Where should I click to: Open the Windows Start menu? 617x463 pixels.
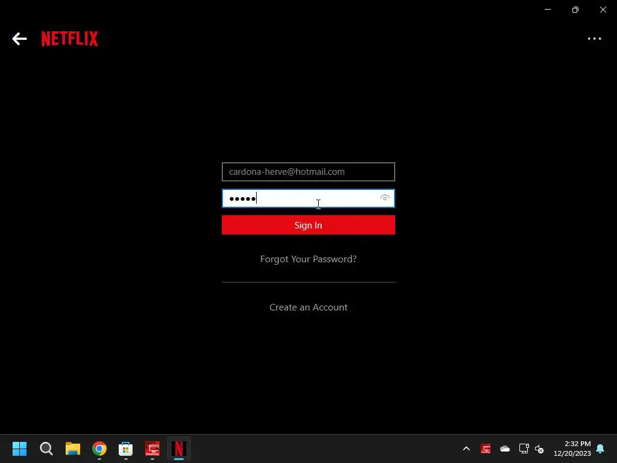tap(20, 449)
